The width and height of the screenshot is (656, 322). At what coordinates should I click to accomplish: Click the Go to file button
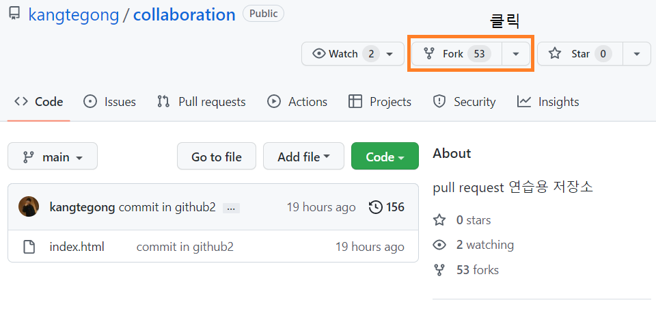click(x=217, y=156)
